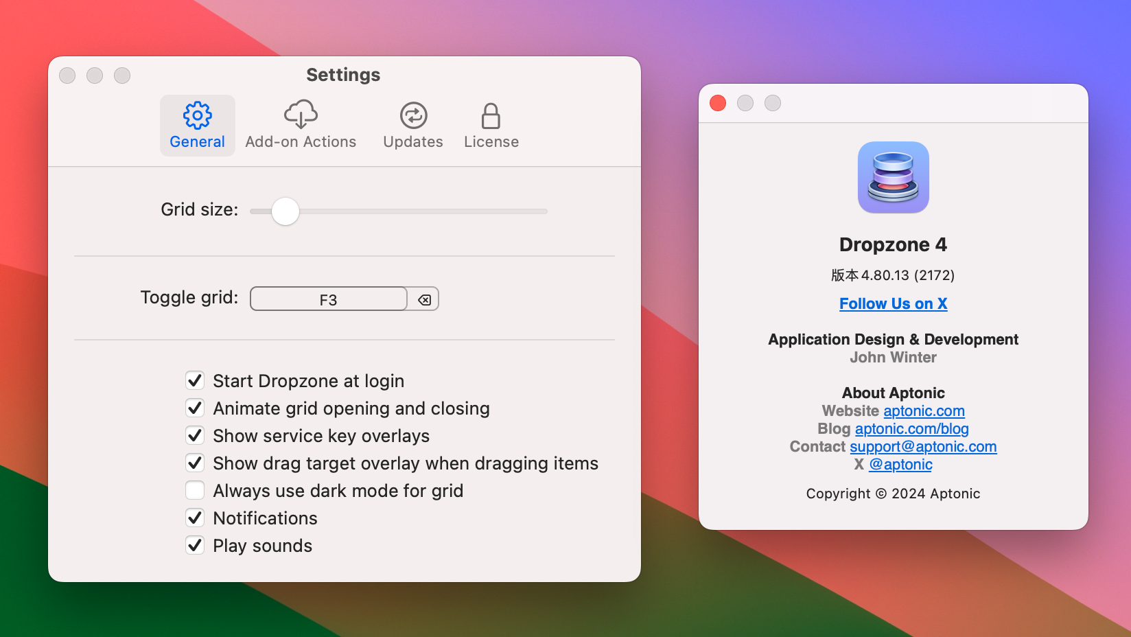Open the aptonic.com/blog link
The image size is (1131, 637).
(x=911, y=428)
